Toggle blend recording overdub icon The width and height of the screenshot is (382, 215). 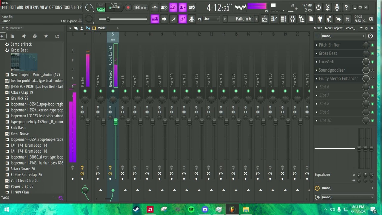(x=182, y=7)
